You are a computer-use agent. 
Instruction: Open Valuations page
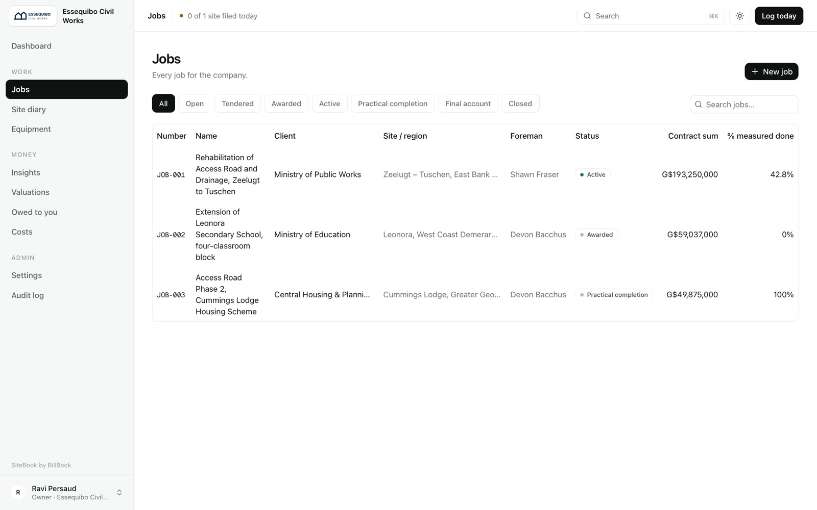(66, 192)
